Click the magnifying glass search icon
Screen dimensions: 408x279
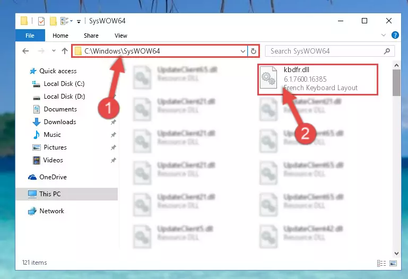[387, 51]
